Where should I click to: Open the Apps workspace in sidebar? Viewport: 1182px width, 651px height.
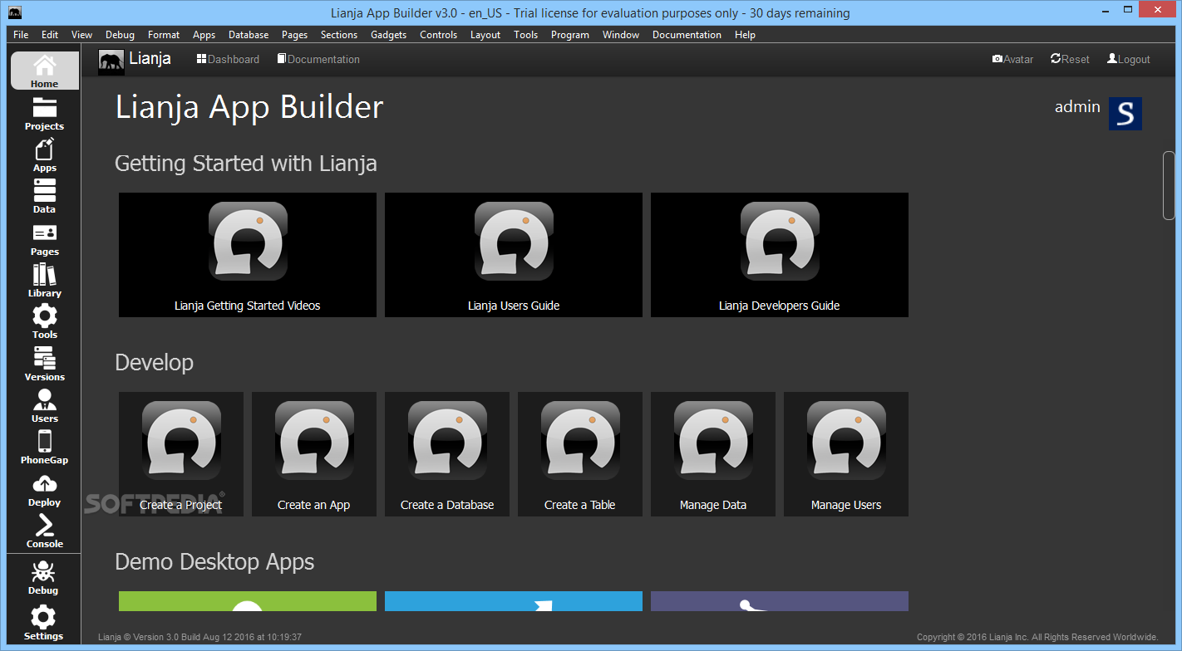(x=45, y=155)
